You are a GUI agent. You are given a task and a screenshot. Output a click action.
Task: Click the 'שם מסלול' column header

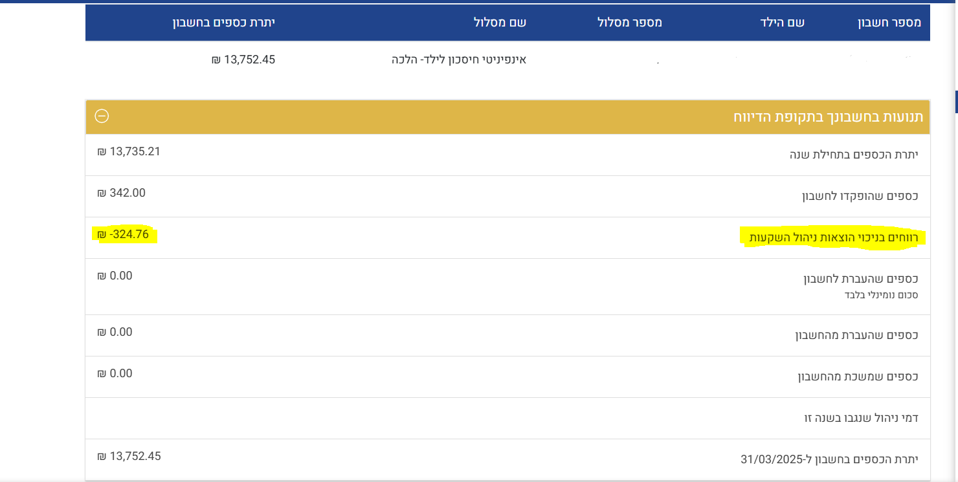[x=502, y=23]
